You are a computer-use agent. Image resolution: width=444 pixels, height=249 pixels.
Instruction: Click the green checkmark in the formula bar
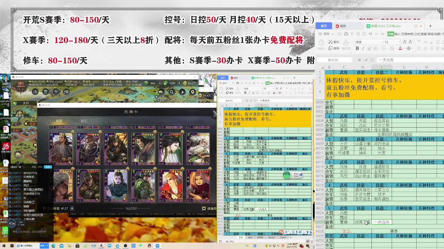click(366, 60)
